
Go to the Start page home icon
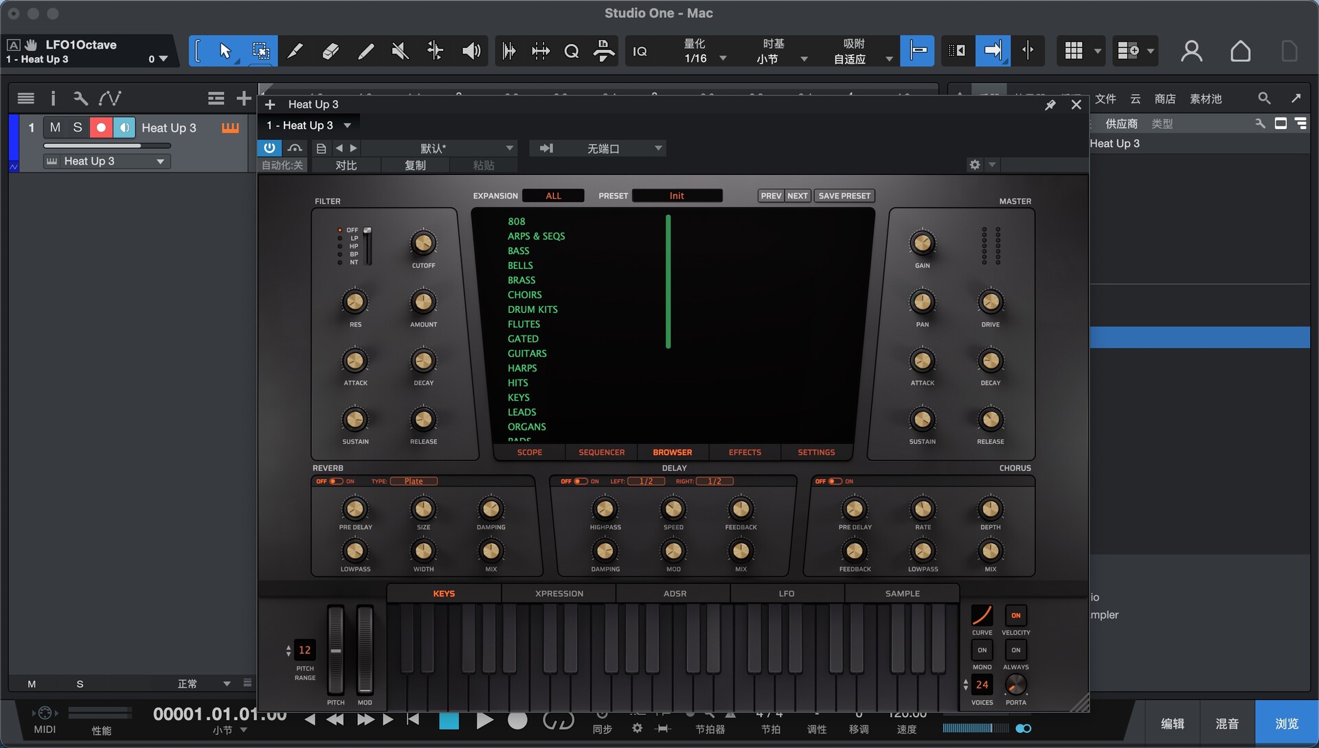pyautogui.click(x=1240, y=51)
